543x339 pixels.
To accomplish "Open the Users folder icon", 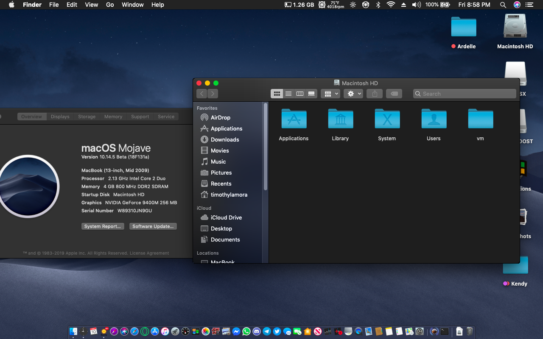I will click(x=434, y=119).
